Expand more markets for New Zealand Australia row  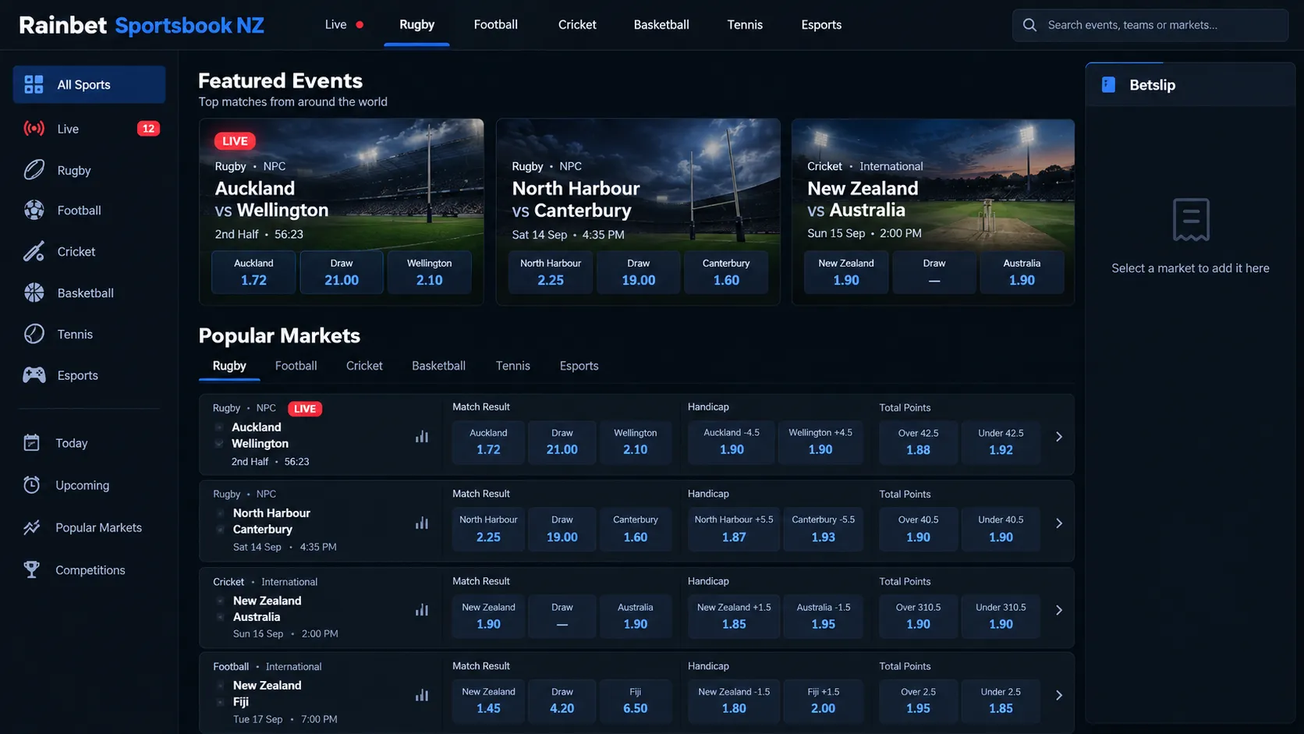pyautogui.click(x=1058, y=610)
